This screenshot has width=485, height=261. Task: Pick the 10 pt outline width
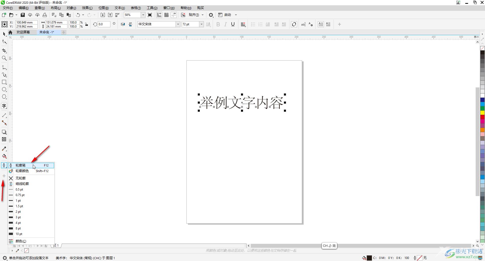pyautogui.click(x=31, y=234)
